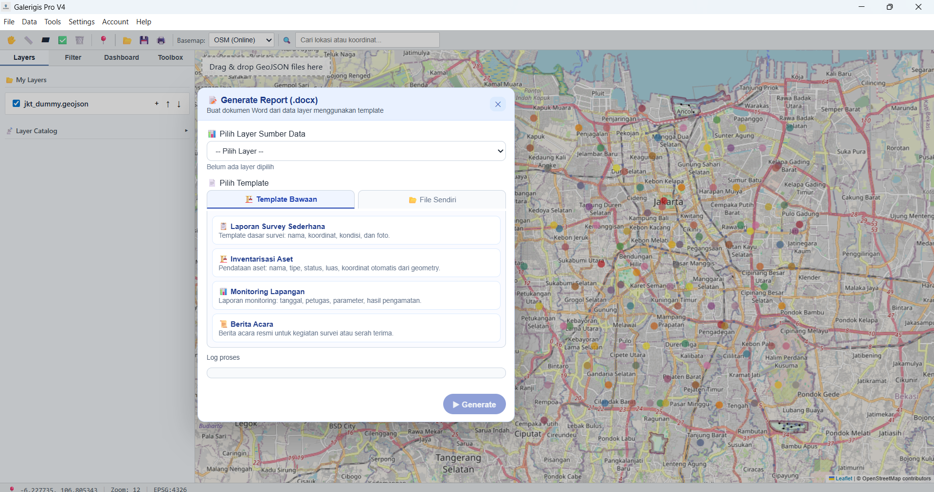The width and height of the screenshot is (934, 492).
Task: Activate the ruler measure tool
Action: [x=28, y=40]
